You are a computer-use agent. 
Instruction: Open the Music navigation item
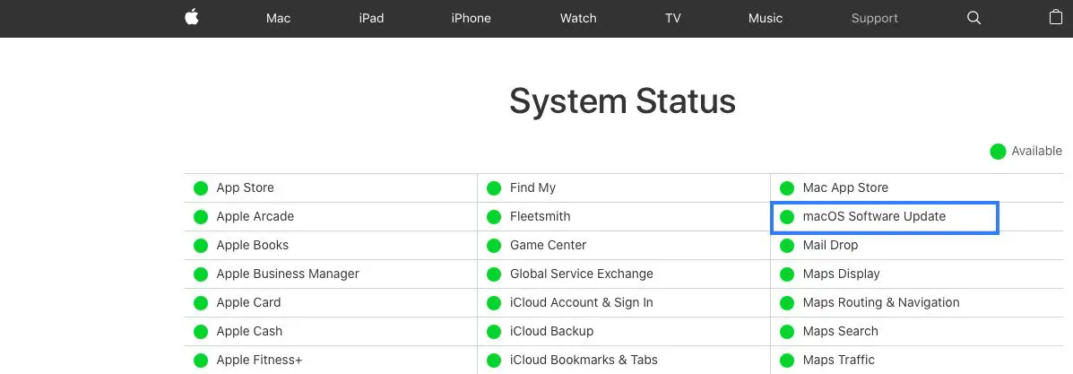766,18
